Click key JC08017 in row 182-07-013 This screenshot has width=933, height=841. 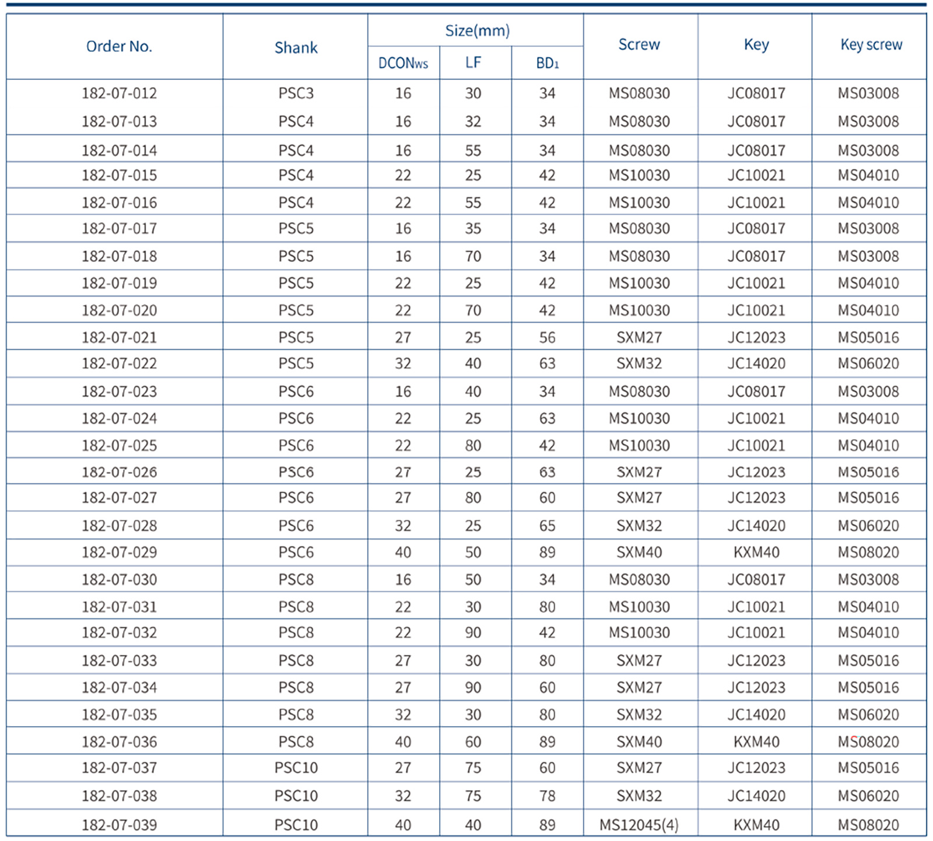coord(756,121)
